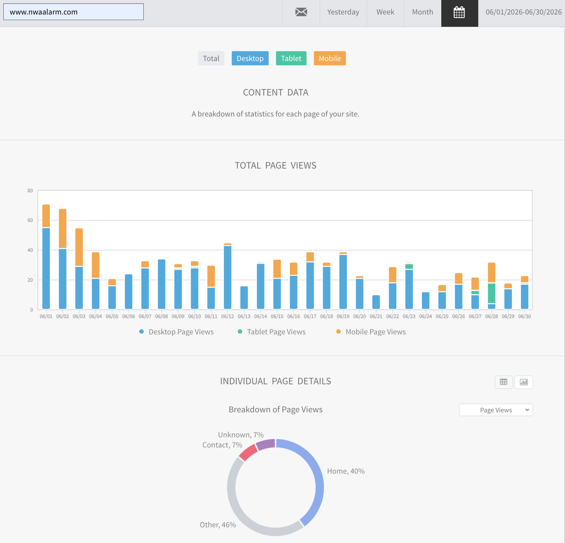Switch to table view icon
The width and height of the screenshot is (565, 543).
[504, 382]
